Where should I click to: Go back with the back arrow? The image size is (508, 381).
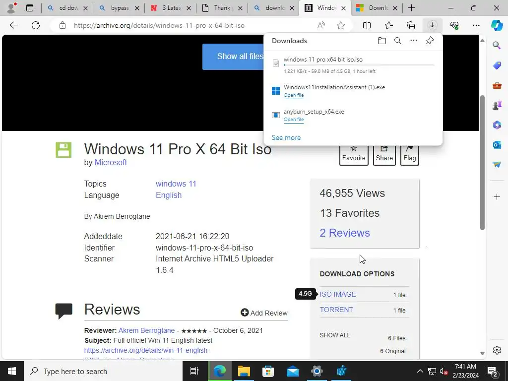coord(13,25)
